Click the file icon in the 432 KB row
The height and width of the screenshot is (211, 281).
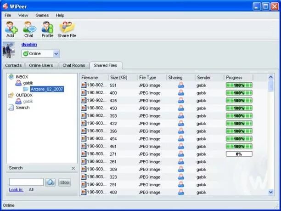point(84,123)
